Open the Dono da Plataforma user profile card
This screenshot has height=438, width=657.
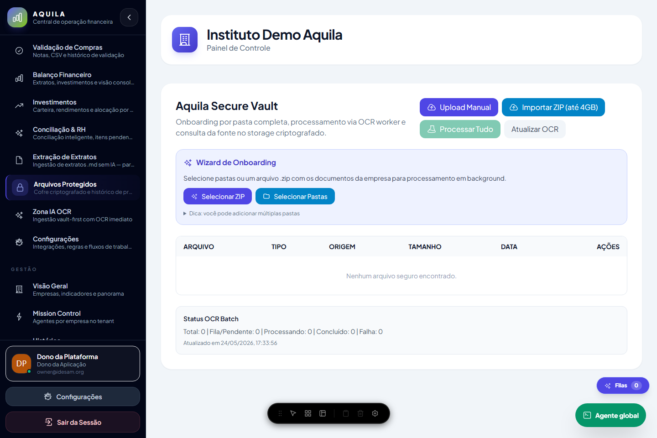click(73, 364)
